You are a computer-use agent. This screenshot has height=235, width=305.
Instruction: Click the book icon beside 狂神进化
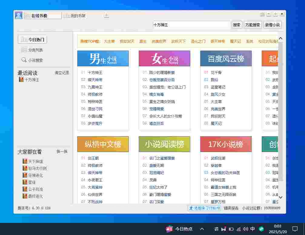coord(25,175)
